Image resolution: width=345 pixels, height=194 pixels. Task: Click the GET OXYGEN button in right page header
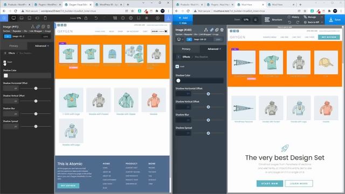click(x=329, y=37)
